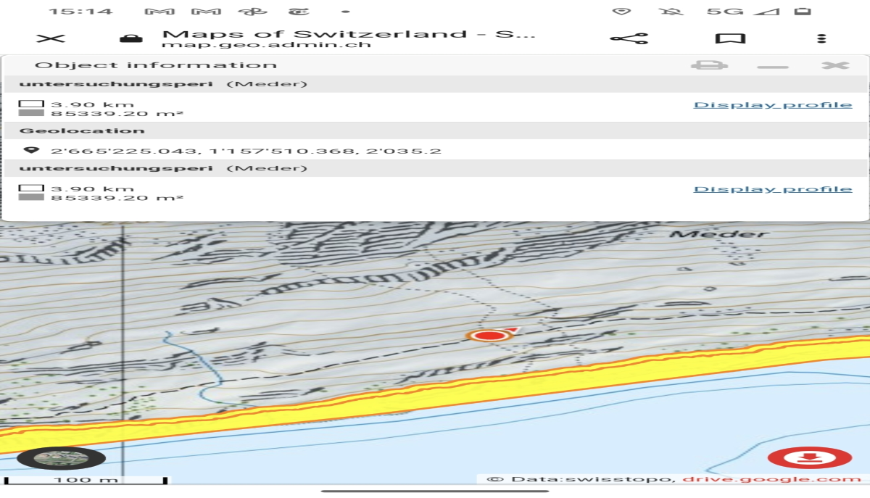The image size is (870, 498).
Task: Tap the padlock site security icon
Action: pos(131,39)
